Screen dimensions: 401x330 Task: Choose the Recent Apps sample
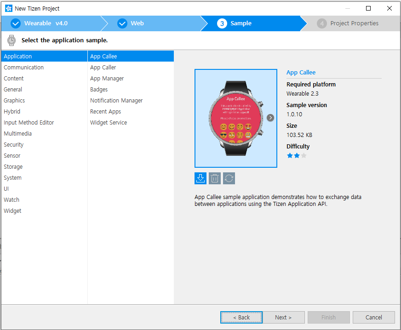point(131,111)
